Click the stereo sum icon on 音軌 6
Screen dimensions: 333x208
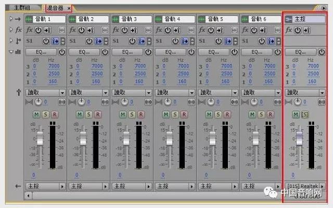coord(277,102)
